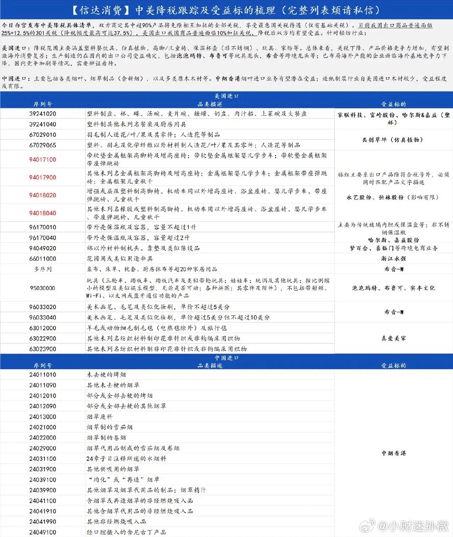The width and height of the screenshot is (453, 537).
Task: Click tariff code 24041100
Action: tap(43, 501)
